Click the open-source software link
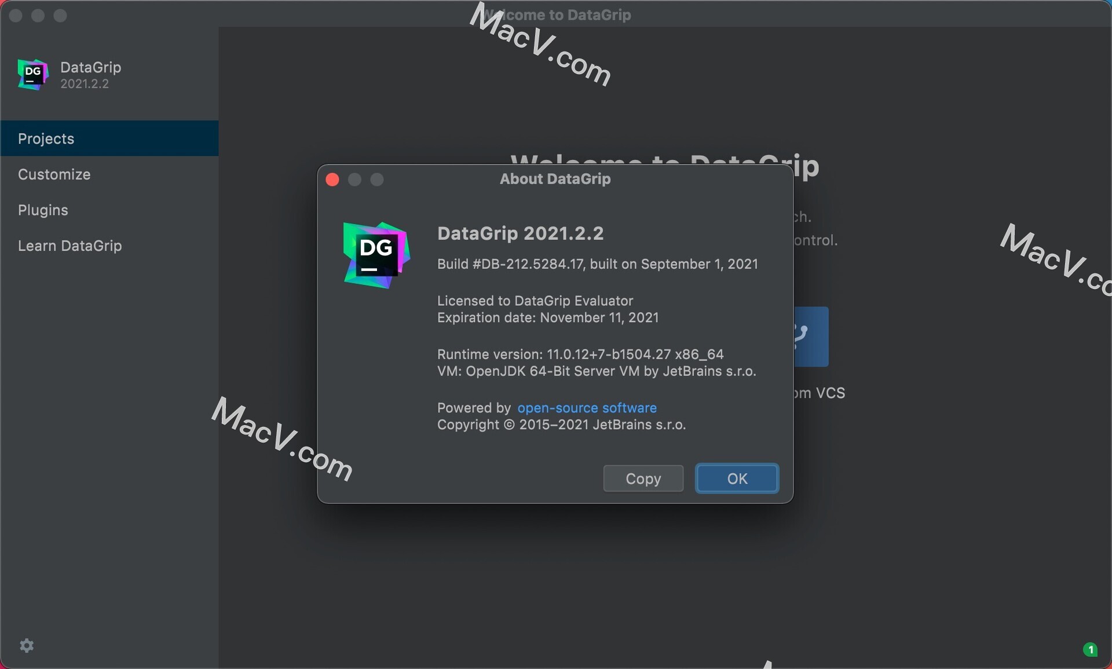The width and height of the screenshot is (1112, 669). coord(587,408)
